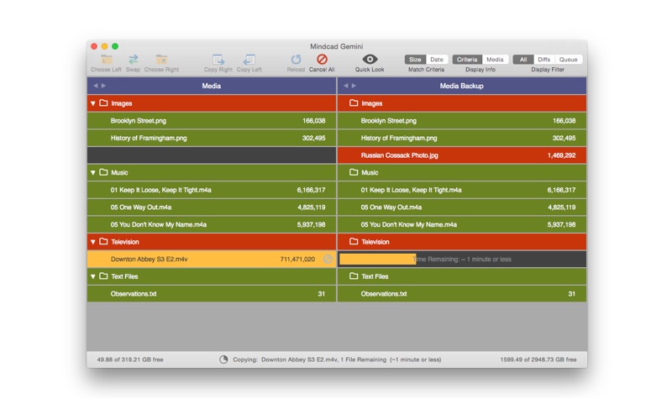Open Quick Look eye icon
This screenshot has height=420, width=672.
click(x=370, y=60)
